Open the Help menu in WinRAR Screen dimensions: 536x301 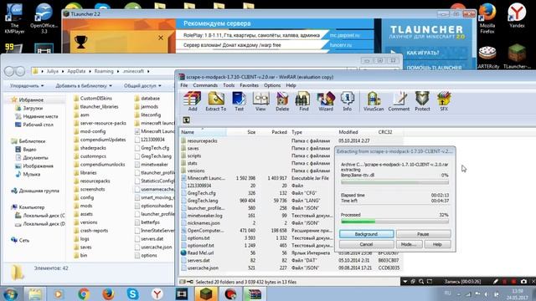click(x=291, y=85)
